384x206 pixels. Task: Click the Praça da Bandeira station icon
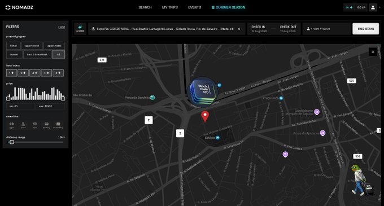click(x=152, y=98)
